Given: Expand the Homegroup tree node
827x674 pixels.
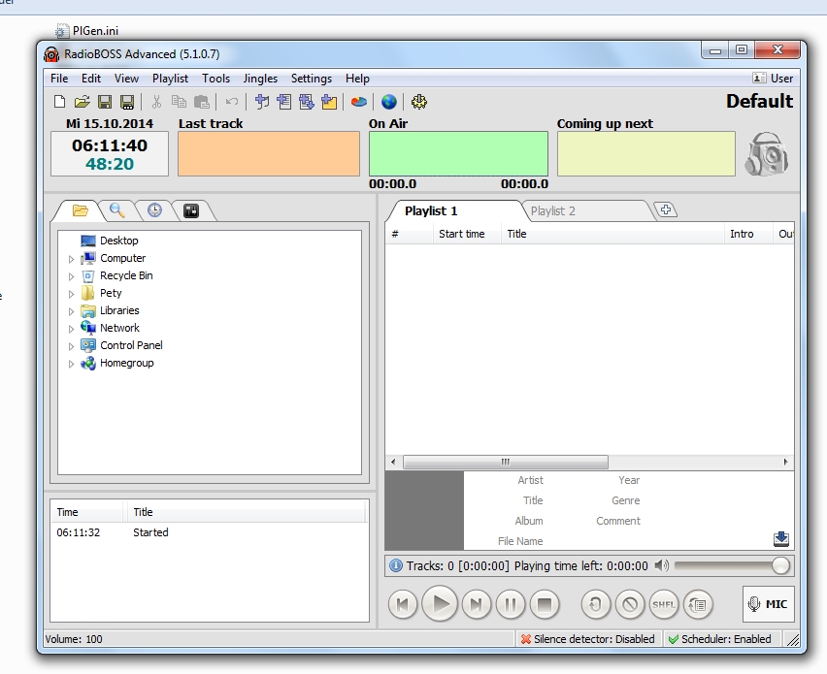Looking at the screenshot, I should click(71, 364).
